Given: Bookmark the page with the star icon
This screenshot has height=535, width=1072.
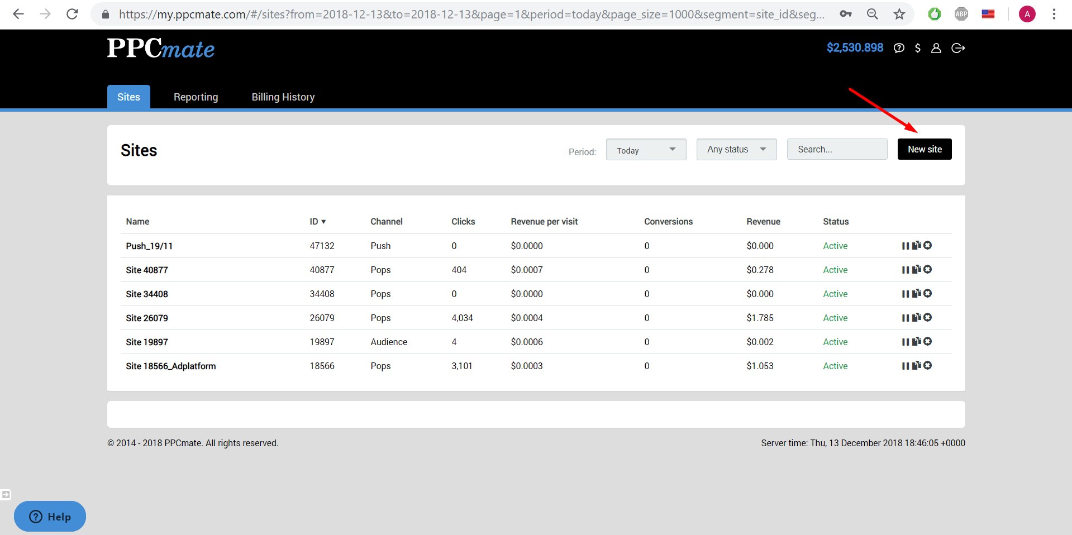Looking at the screenshot, I should point(899,14).
